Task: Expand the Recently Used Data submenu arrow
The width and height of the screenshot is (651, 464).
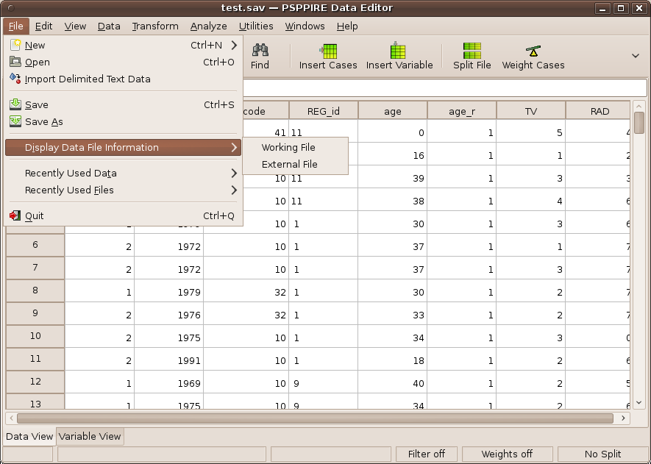Action: coord(234,173)
